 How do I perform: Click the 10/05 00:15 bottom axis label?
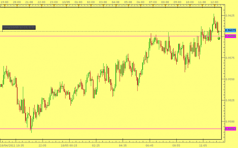69,146
